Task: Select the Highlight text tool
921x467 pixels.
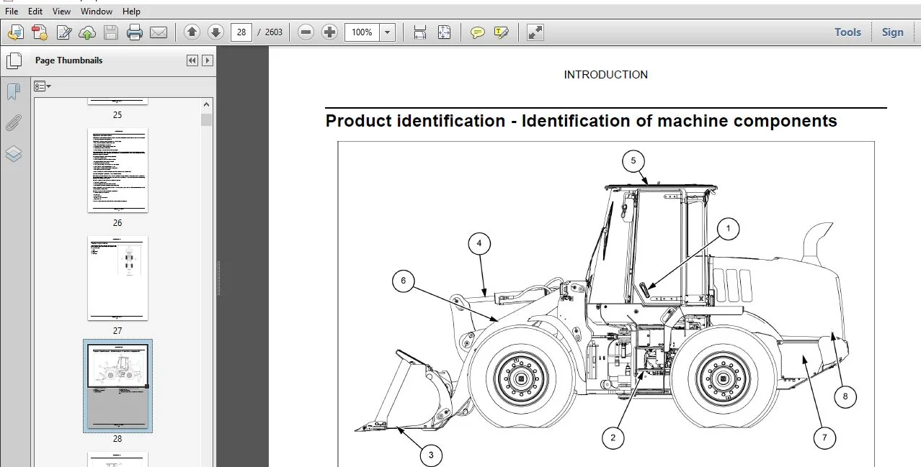Action: [501, 32]
